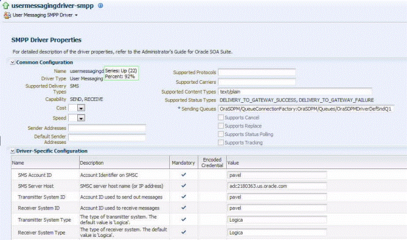This screenshot has width=407, height=240.
Task: Click 'Account ID used to receive messages' text
Action: pyautogui.click(x=120, y=208)
